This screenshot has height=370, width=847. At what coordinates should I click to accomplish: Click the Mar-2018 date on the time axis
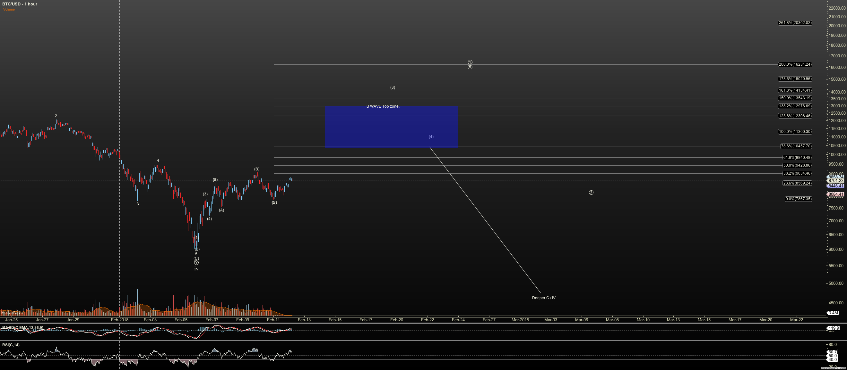coord(520,320)
